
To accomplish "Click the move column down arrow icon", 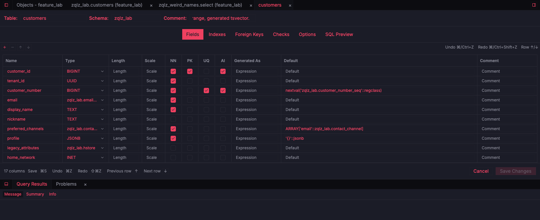I will pyautogui.click(x=28, y=47).
